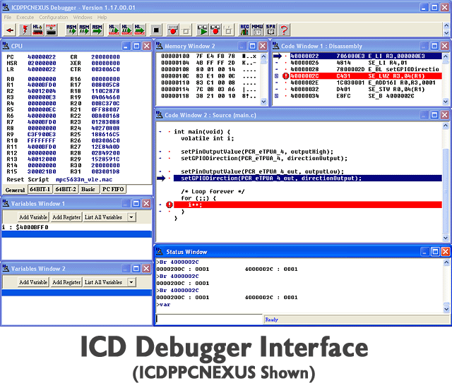
Task: Click breakpoint marker at disassembly address 4000002C
Action: click(x=285, y=76)
